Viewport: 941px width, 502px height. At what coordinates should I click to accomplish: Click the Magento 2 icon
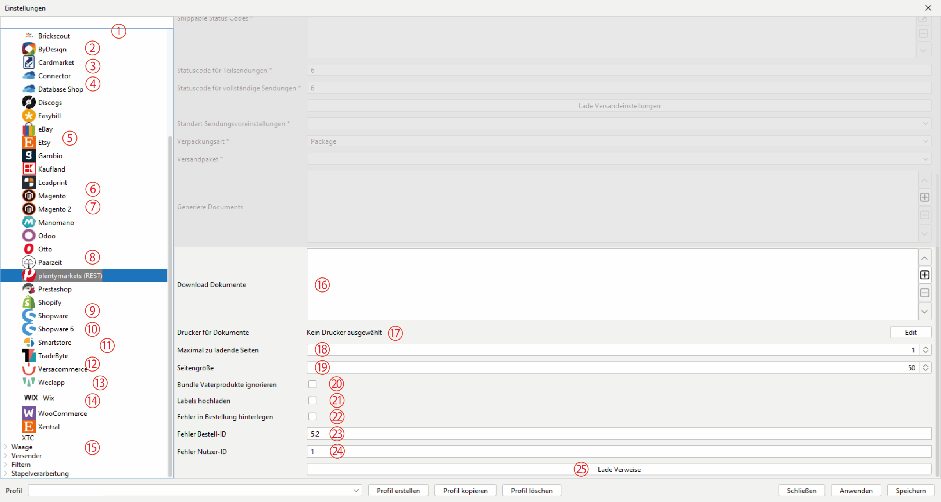[29, 209]
